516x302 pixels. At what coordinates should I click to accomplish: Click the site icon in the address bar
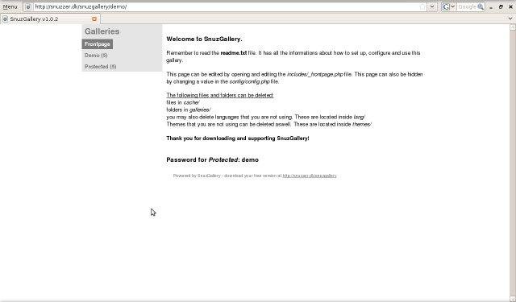pyautogui.click(x=28, y=6)
